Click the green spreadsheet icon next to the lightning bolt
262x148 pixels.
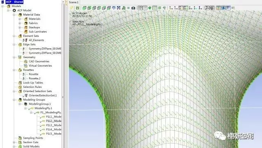[x=78, y=8]
